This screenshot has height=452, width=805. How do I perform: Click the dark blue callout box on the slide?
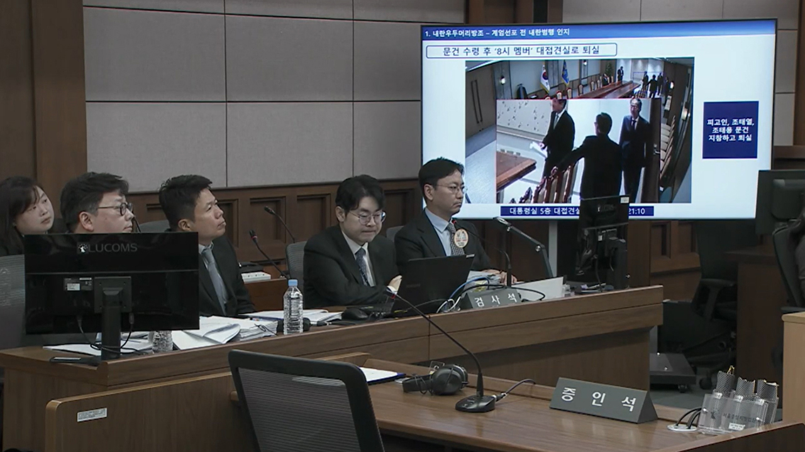point(730,129)
